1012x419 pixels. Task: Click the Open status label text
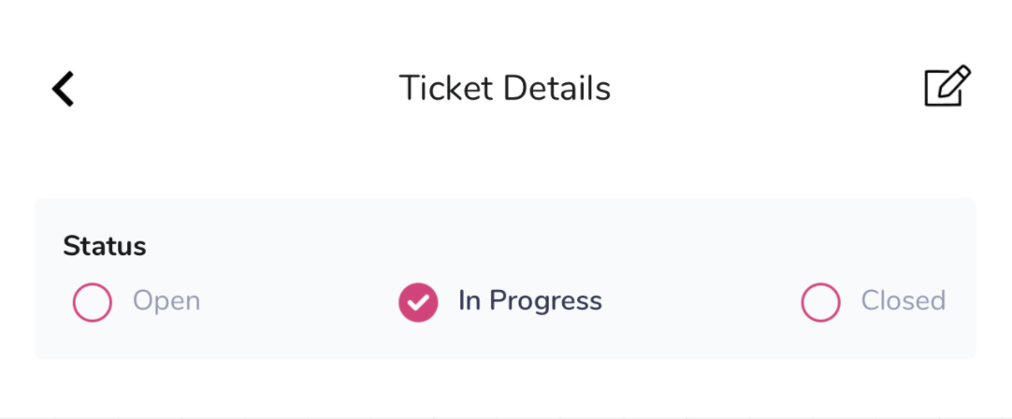166,301
